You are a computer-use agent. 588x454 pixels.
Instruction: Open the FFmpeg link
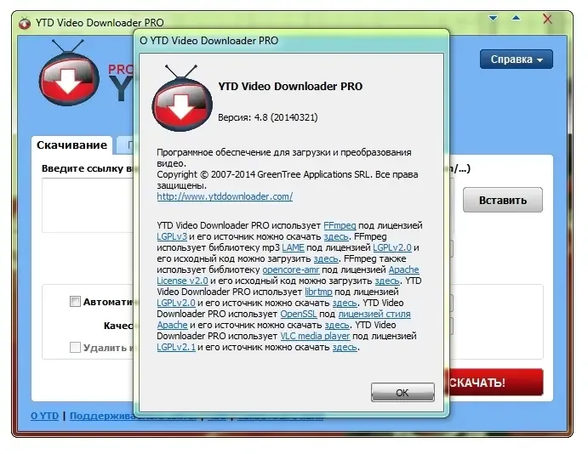(x=340, y=225)
